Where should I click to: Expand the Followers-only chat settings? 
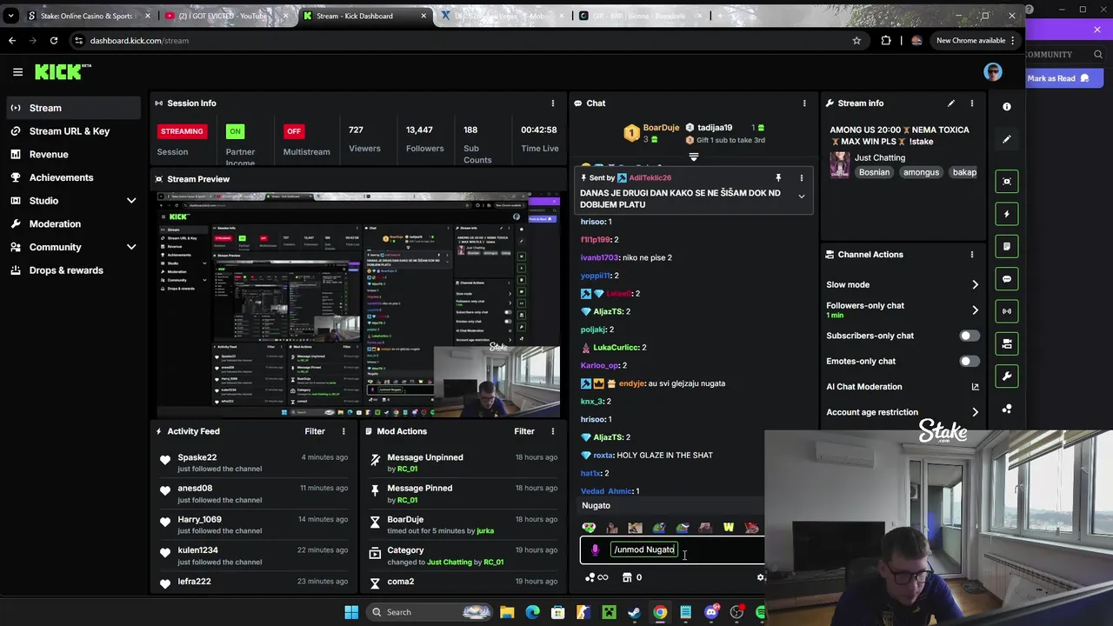975,310
